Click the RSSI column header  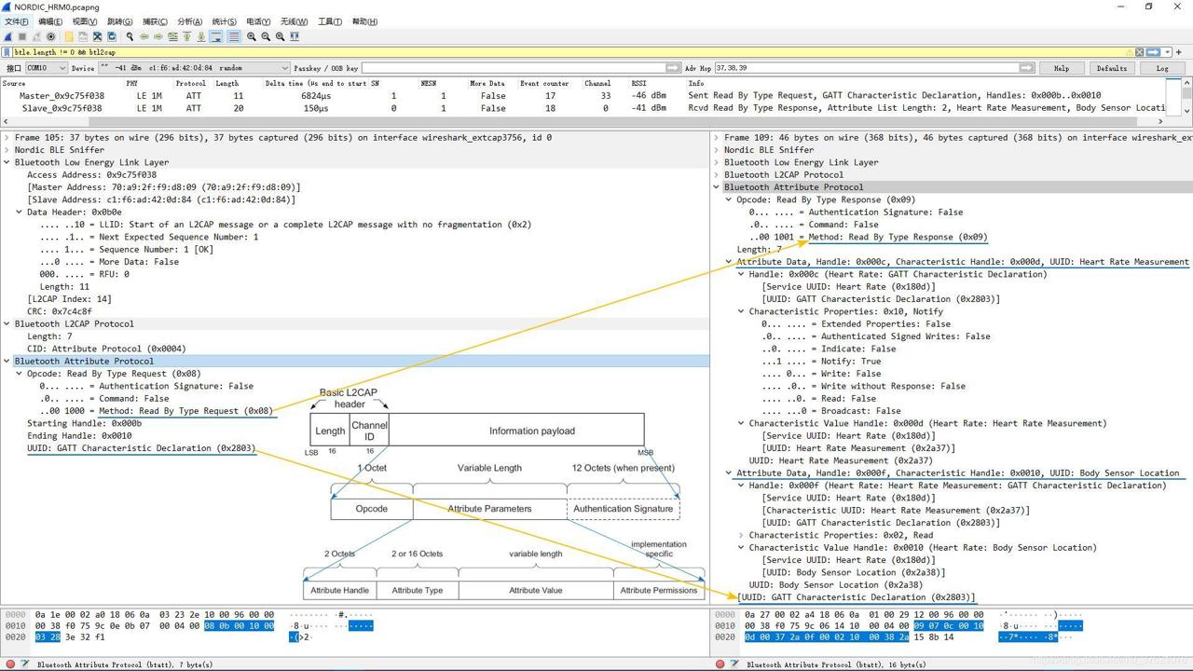pos(639,83)
